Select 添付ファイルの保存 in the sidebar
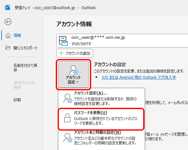The height and width of the screenshot is (150, 188). point(24,85)
